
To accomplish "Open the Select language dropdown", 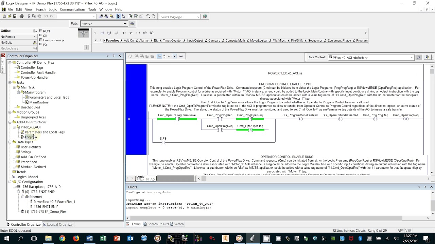I will [198, 17].
